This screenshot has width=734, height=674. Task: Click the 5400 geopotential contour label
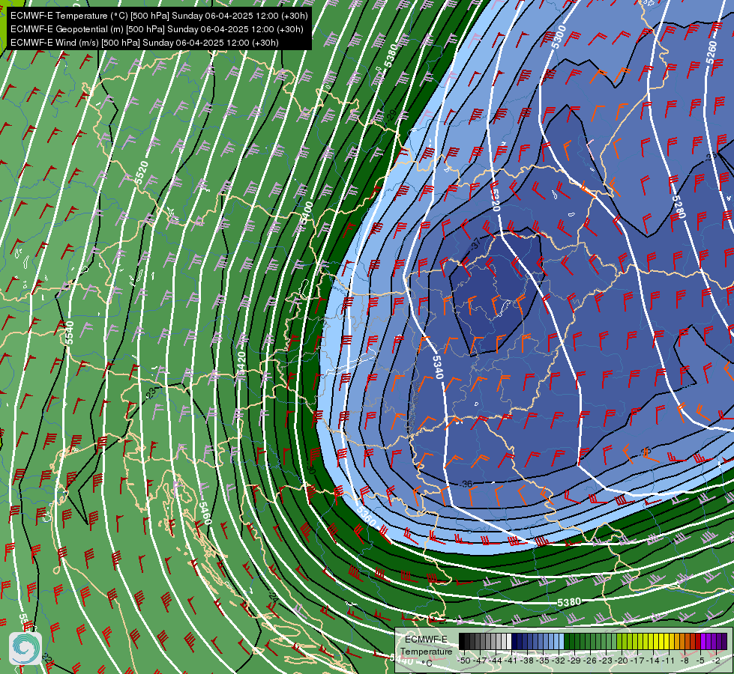tap(307, 212)
